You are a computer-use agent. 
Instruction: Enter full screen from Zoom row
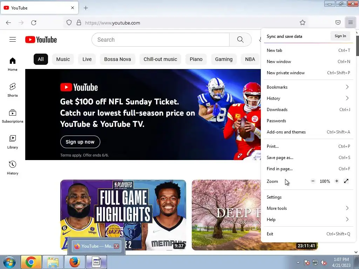(346, 181)
